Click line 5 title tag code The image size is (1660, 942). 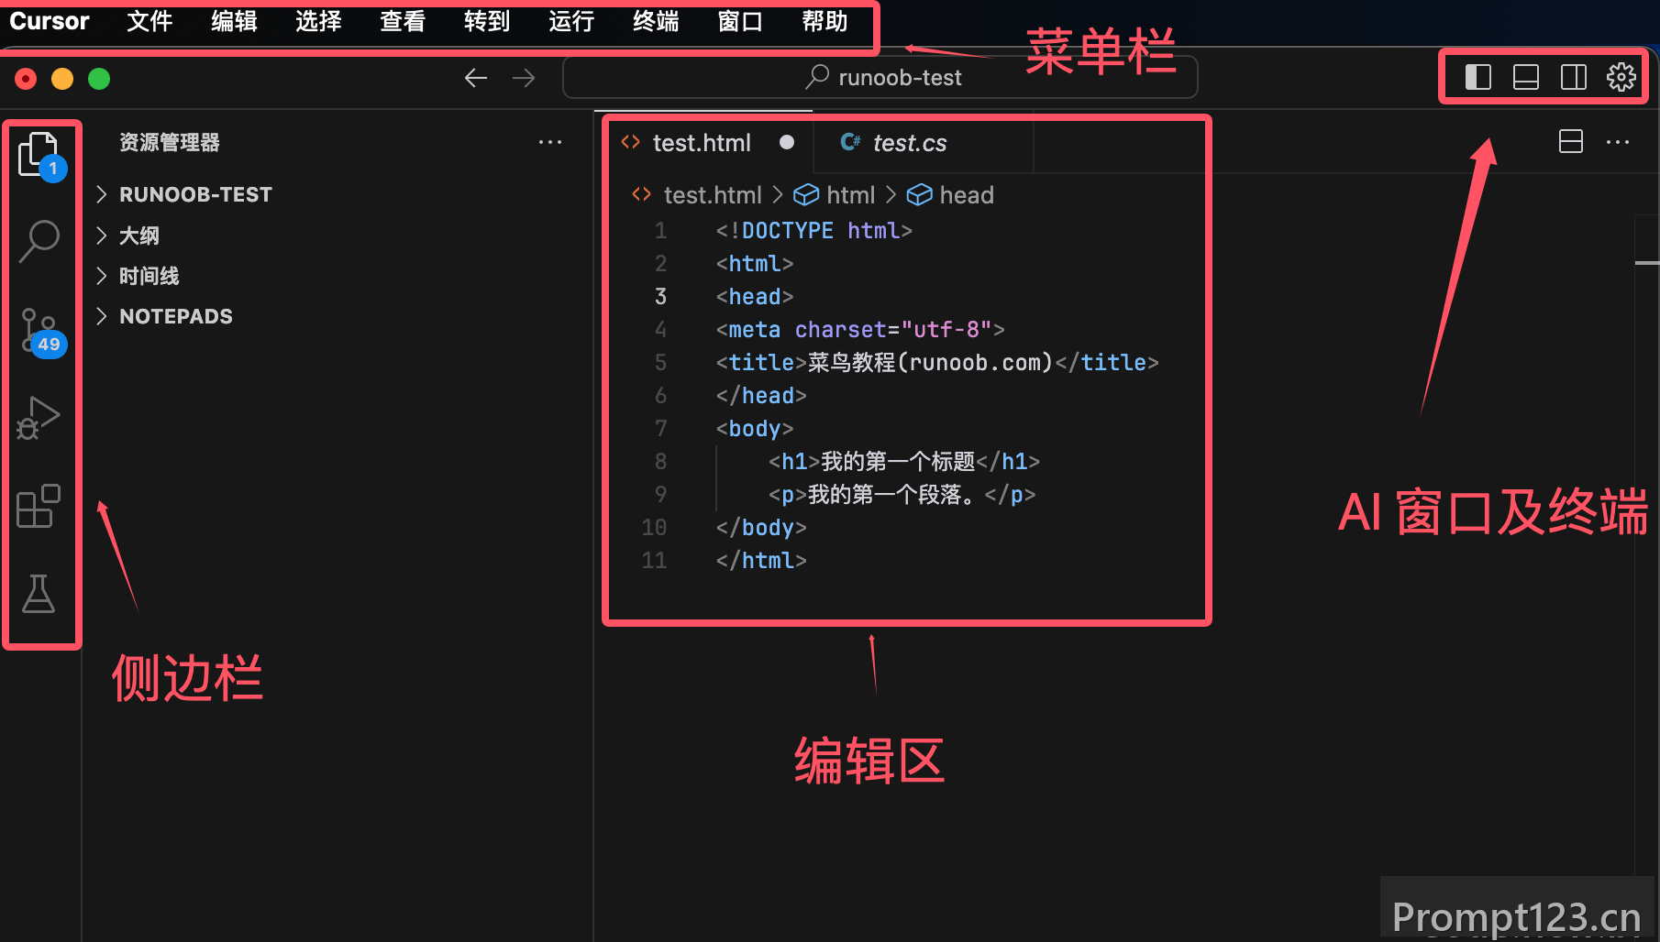tap(937, 363)
